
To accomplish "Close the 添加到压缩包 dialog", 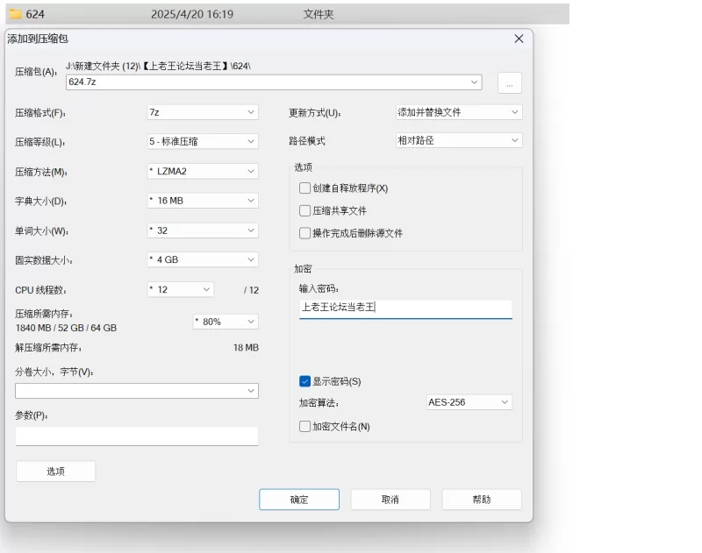I will [519, 39].
